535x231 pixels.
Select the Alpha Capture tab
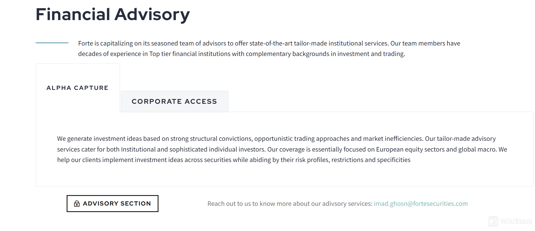pos(77,88)
